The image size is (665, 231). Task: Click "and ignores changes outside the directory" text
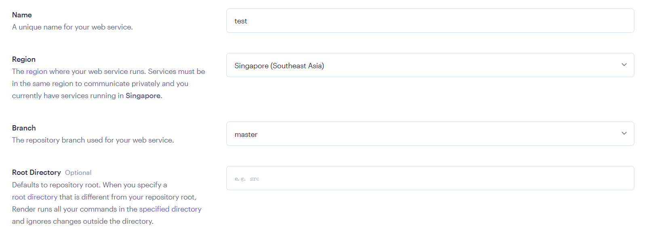(83, 221)
